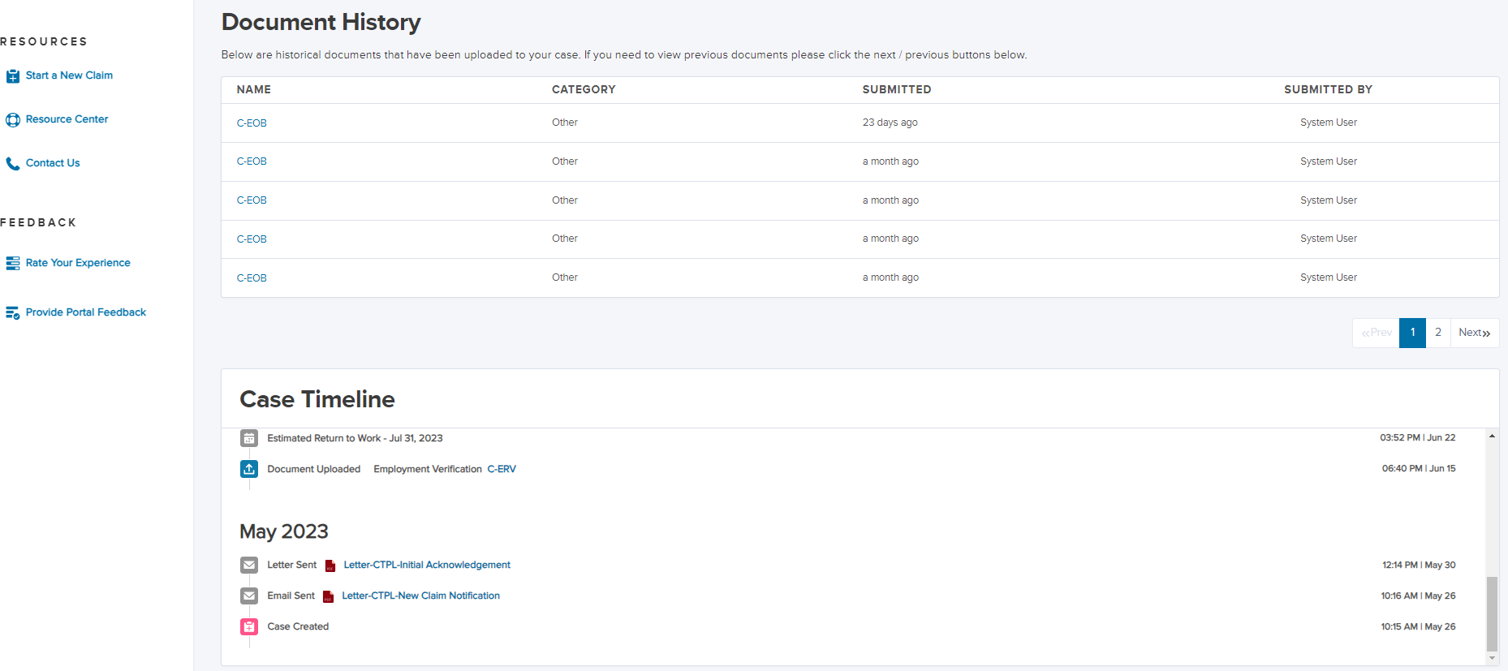Click the Rate Your Experience icon
1508x671 pixels.
(x=13, y=263)
